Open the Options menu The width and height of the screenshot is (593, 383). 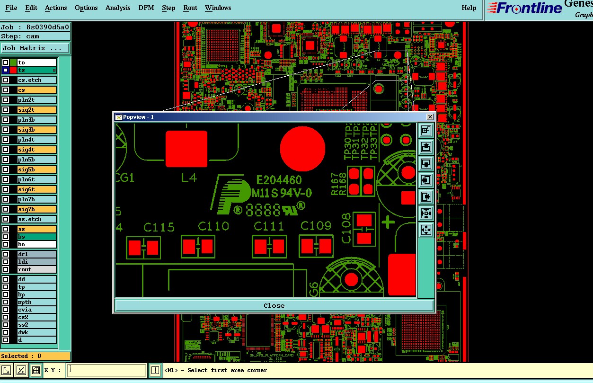[86, 8]
